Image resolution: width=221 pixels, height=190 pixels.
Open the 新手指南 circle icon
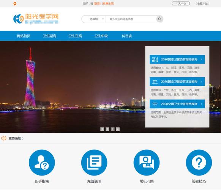click(x=42, y=163)
